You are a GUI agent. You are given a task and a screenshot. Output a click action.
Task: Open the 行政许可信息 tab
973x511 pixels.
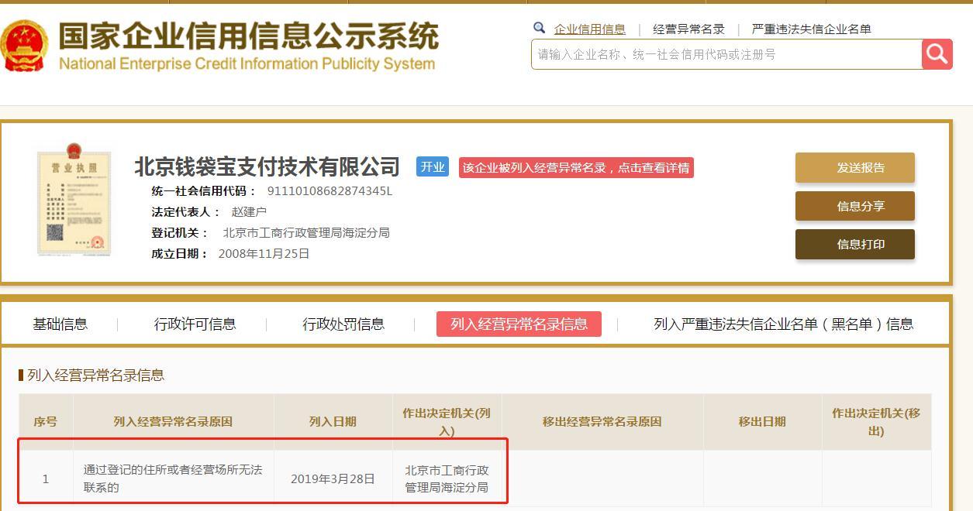click(195, 324)
